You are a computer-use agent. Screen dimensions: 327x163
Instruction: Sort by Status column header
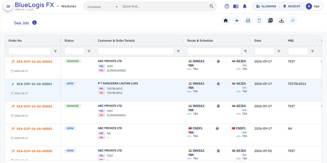tap(69, 41)
